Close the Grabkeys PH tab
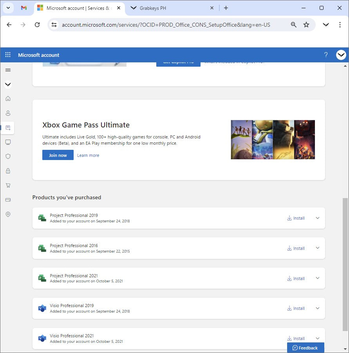Image resolution: width=349 pixels, height=353 pixels. (212, 8)
